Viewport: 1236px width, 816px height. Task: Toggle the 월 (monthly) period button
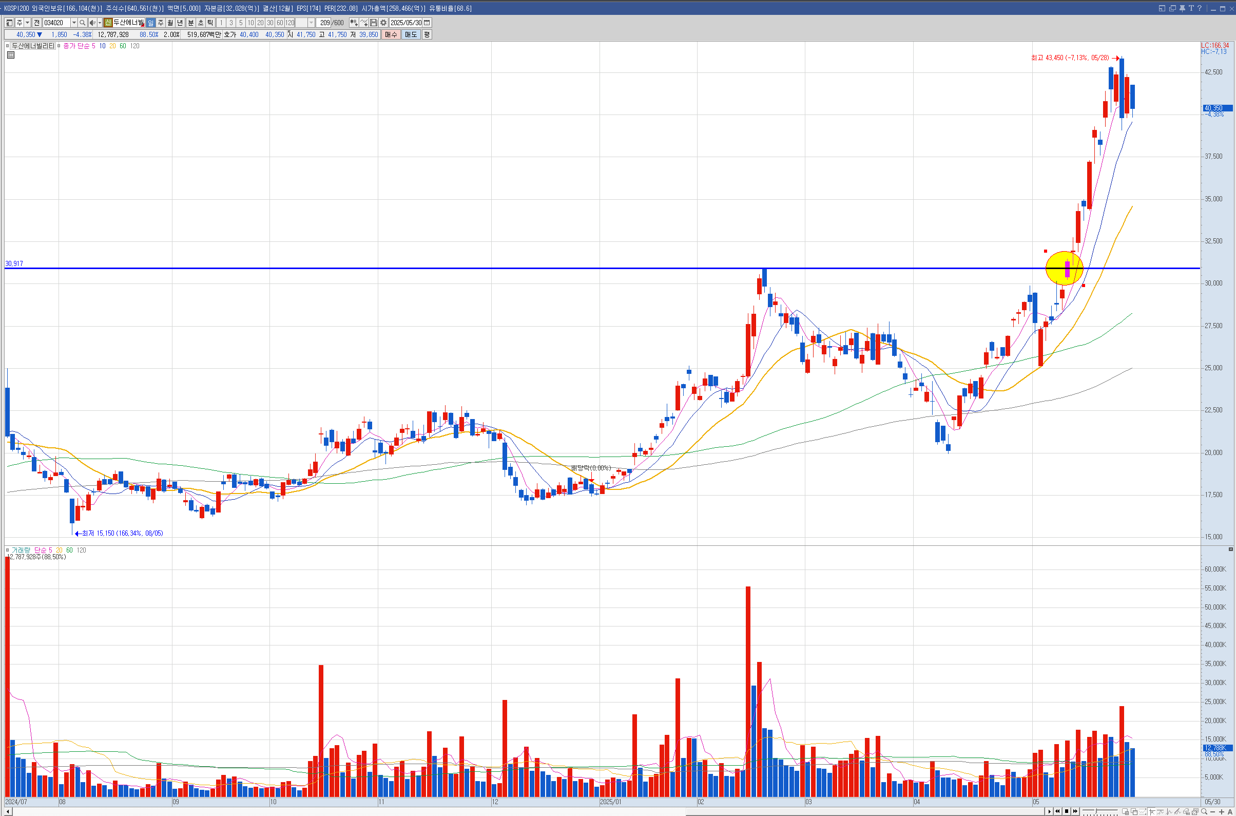tap(170, 23)
